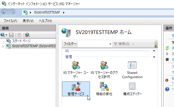Open the Shared Configuration icon

(132, 70)
